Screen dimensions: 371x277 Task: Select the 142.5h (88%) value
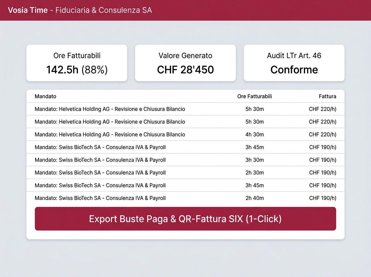click(77, 70)
